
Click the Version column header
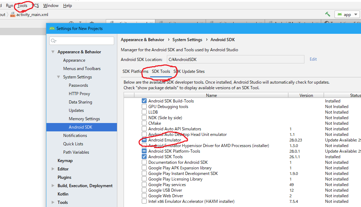306,95
